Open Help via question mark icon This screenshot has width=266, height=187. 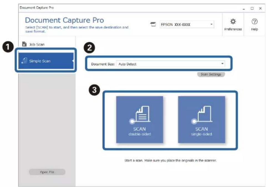(254, 24)
